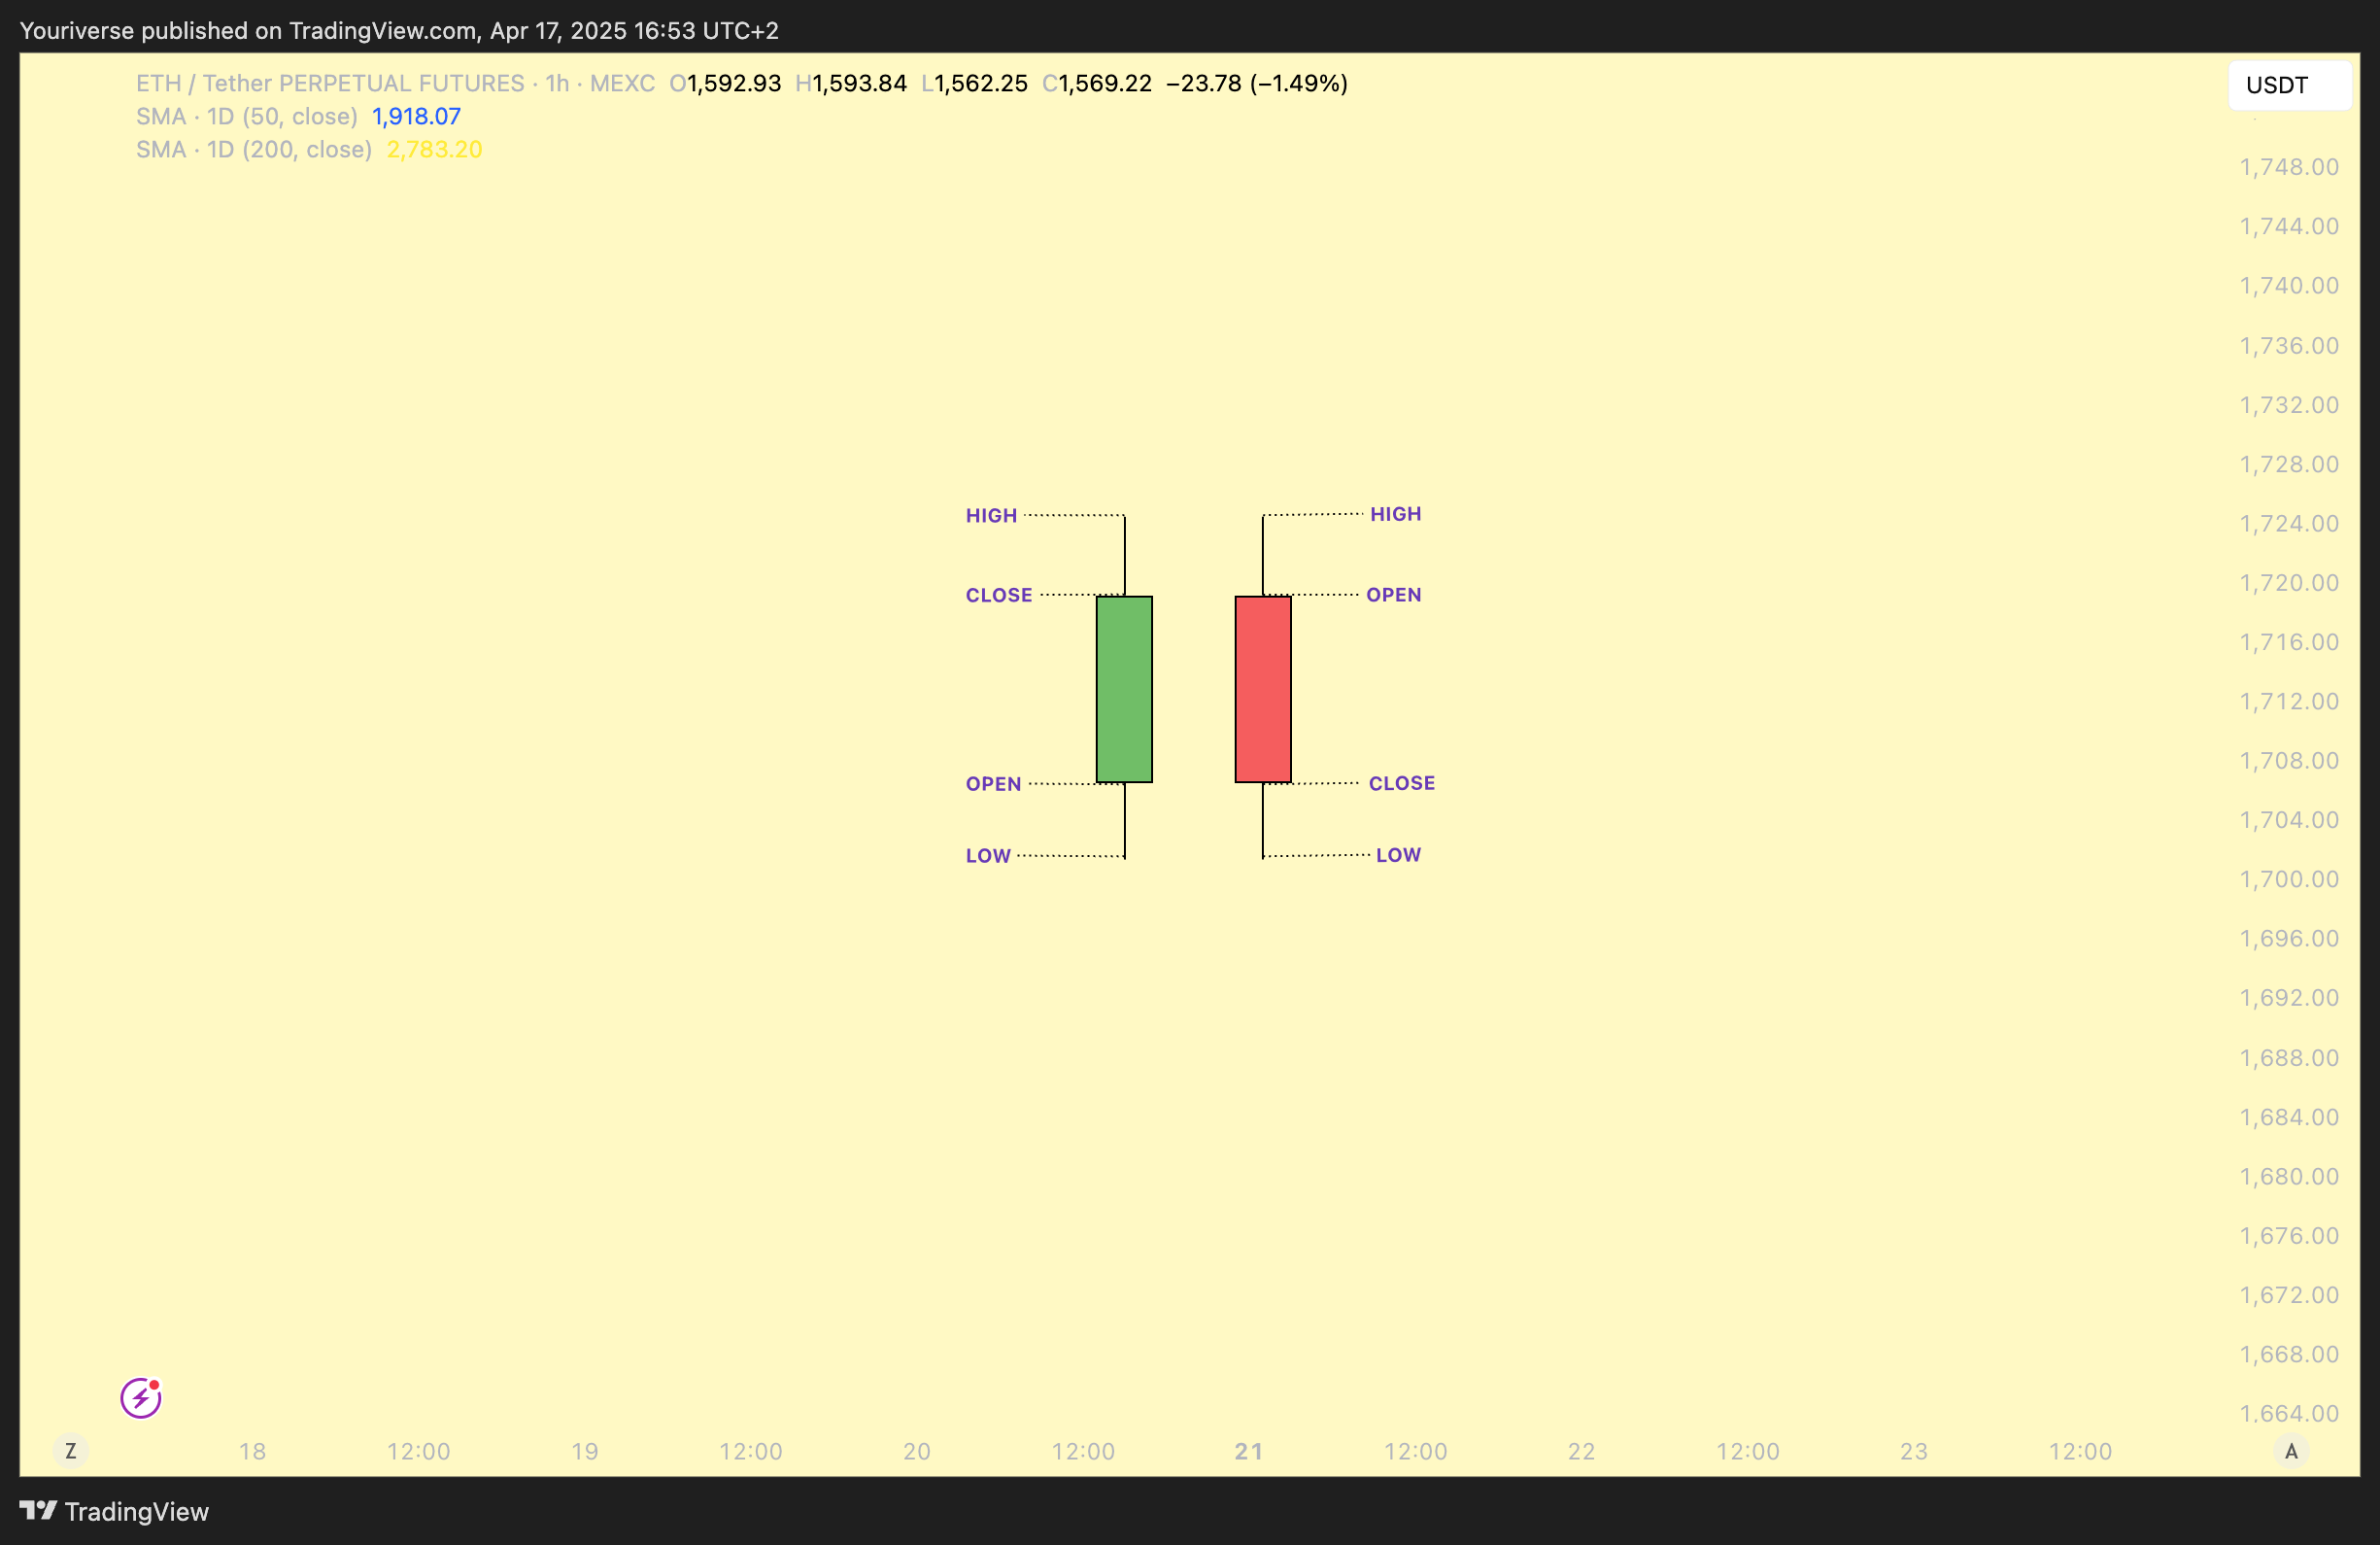Image resolution: width=2380 pixels, height=1545 pixels.
Task: Click the open price value 1,592.93
Action: [x=734, y=83]
